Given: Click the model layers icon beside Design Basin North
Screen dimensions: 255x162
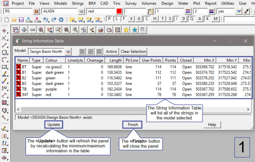Looking at the screenshot, I should pyautogui.click(x=68, y=51).
